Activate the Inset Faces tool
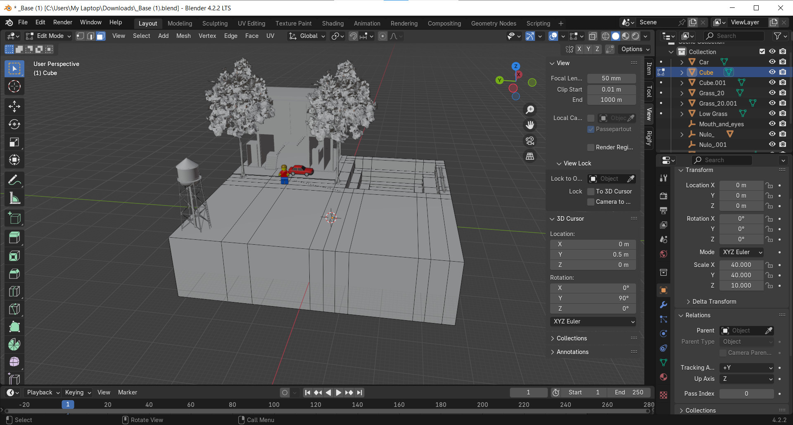This screenshot has width=793, height=425. (14, 256)
